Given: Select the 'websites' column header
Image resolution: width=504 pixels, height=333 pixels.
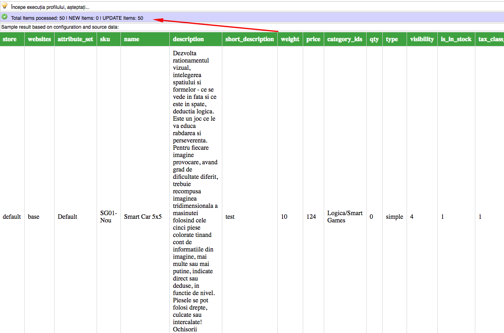Looking at the screenshot, I should 39,39.
